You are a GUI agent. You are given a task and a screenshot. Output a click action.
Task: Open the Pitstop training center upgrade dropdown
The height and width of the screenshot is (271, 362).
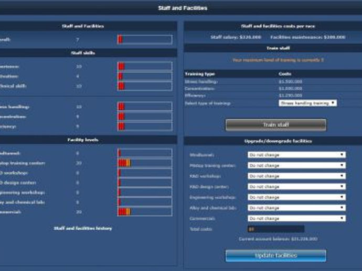(296, 165)
